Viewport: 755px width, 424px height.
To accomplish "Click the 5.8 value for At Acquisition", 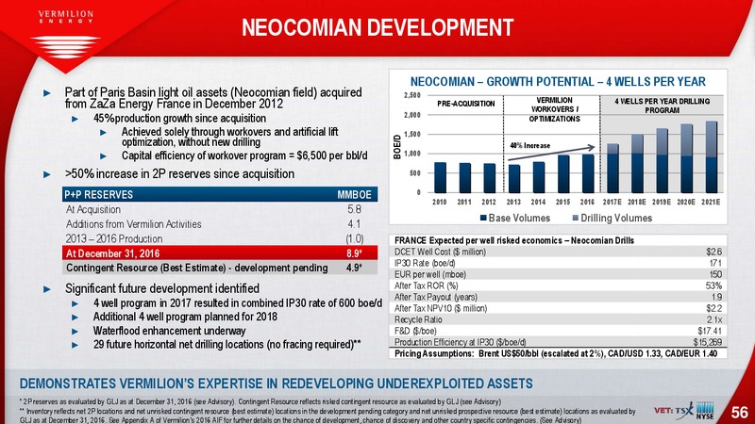I will (355, 209).
